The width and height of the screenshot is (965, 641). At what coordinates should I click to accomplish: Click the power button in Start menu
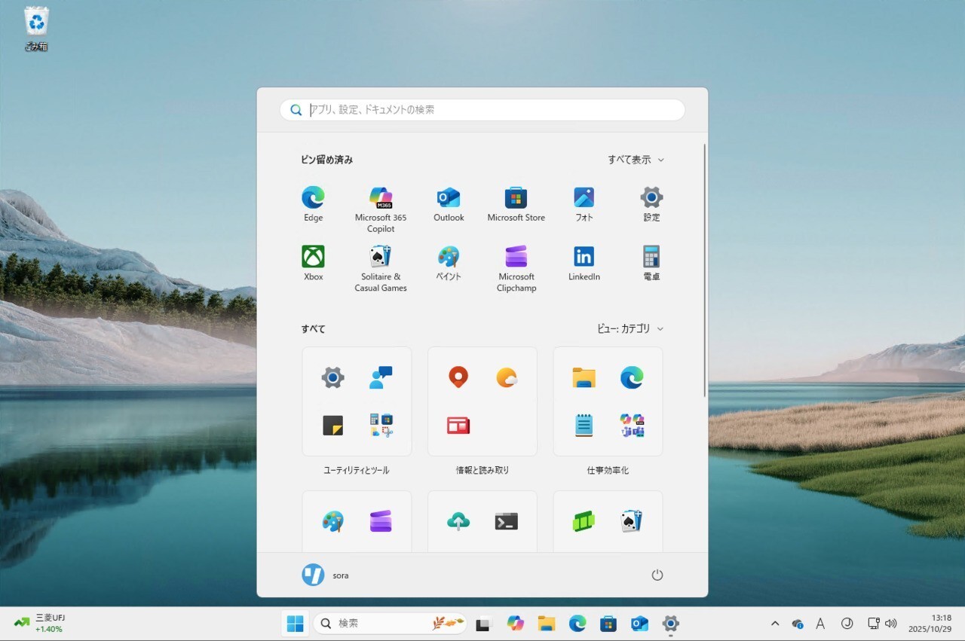coord(657,575)
